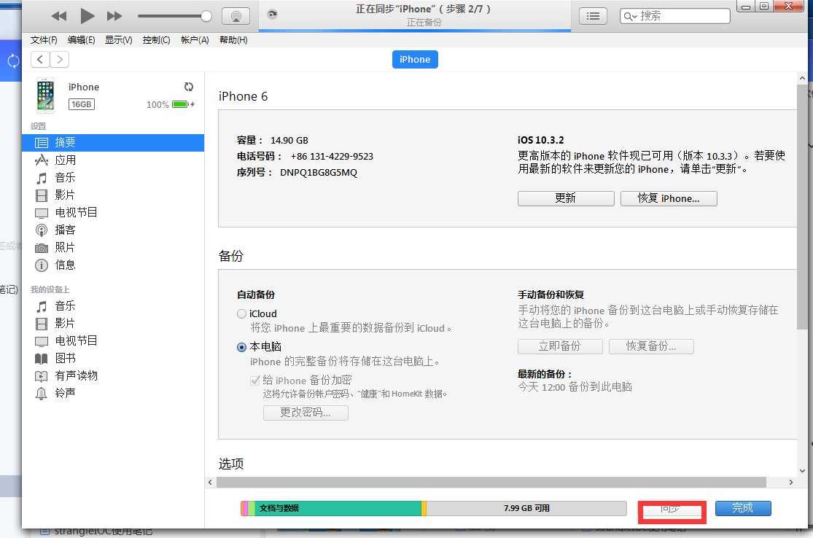Click the iOS 10.3.2 version label
Image resolution: width=813 pixels, height=538 pixels.
click(x=541, y=141)
